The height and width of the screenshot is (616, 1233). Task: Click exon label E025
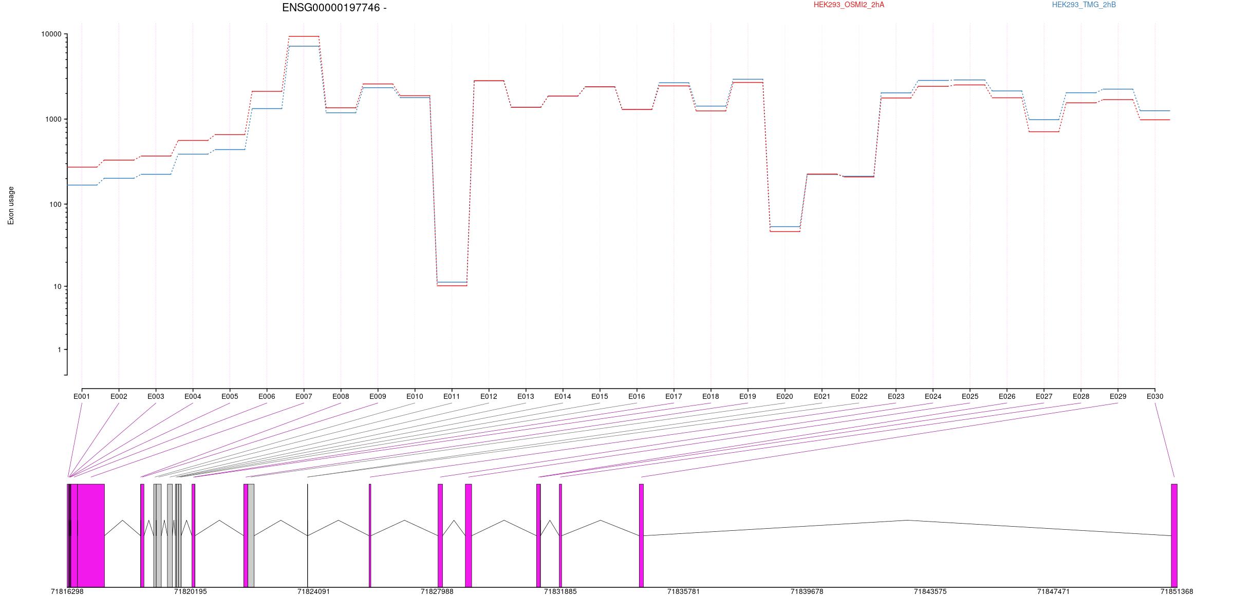[970, 396]
